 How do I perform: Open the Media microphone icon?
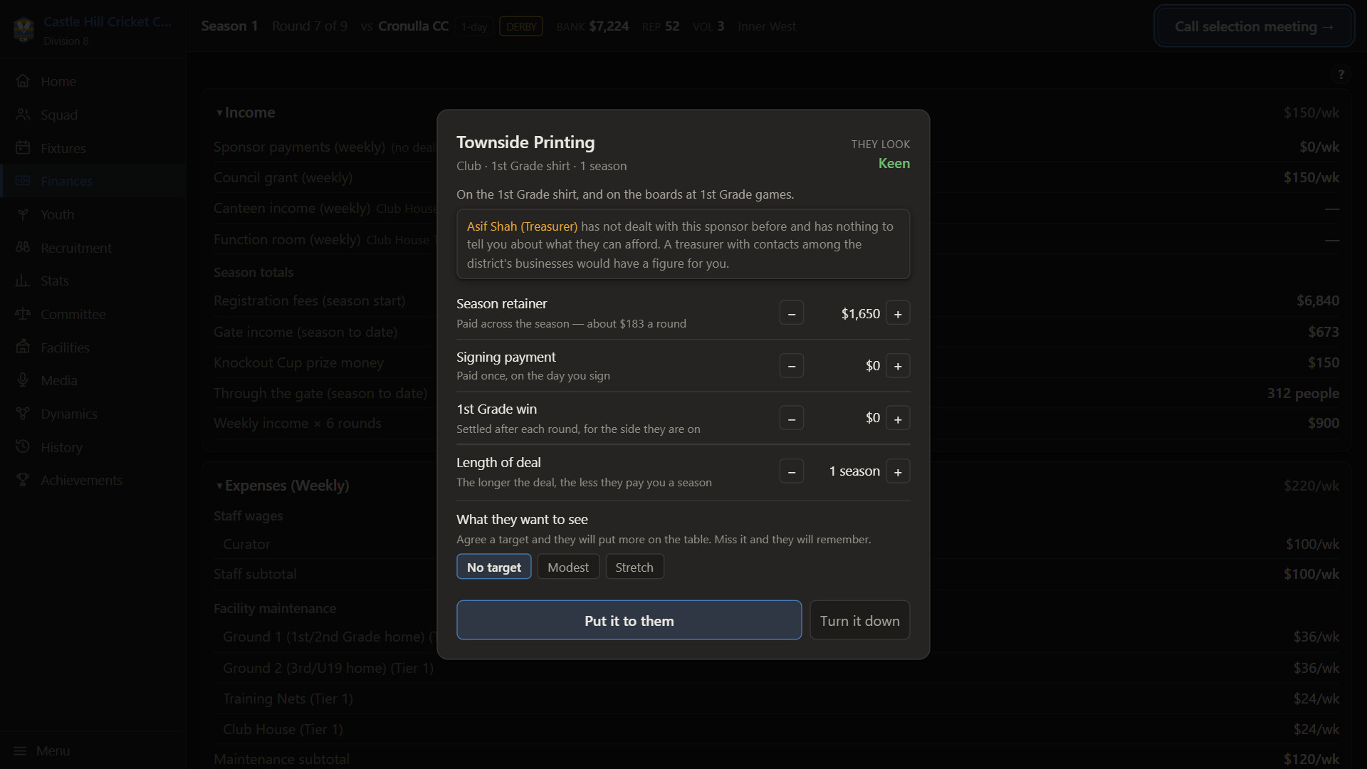23,380
